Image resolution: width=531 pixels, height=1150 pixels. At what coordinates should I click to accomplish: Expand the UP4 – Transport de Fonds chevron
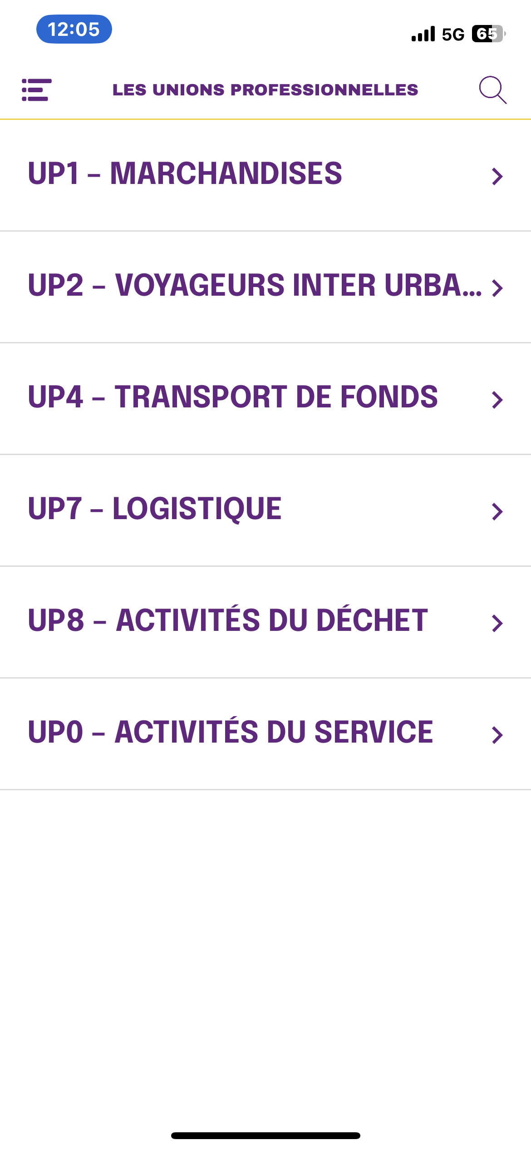[497, 400]
